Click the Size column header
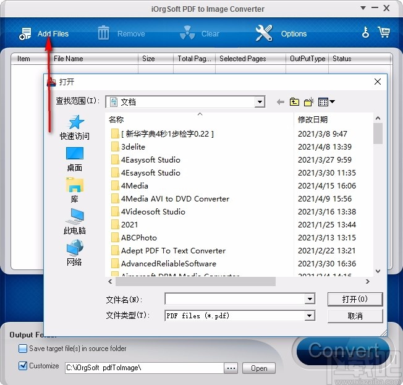 coord(156,59)
